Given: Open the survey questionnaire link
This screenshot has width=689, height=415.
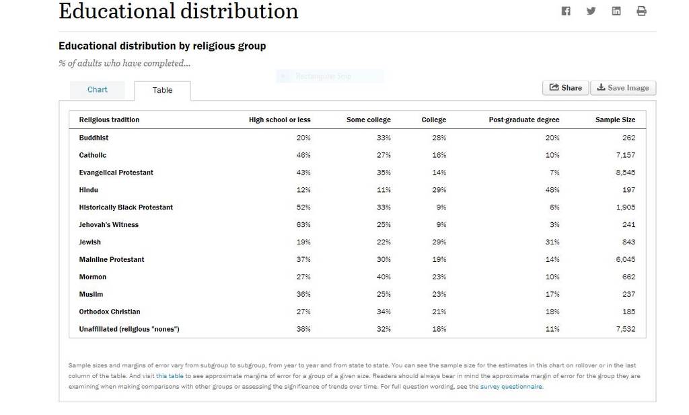Looking at the screenshot, I should (x=511, y=387).
